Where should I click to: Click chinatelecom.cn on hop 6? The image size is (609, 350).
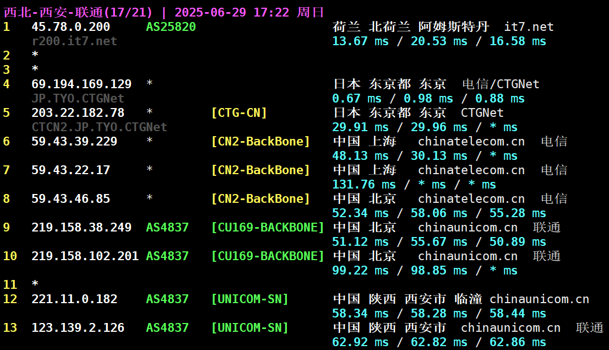[x=471, y=141]
